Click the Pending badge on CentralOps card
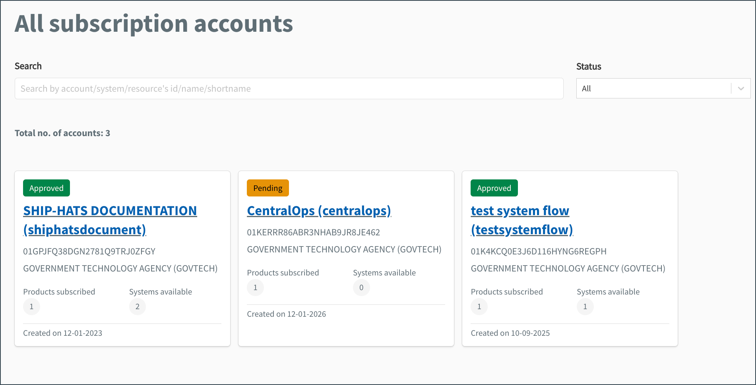This screenshot has width=756, height=385. coord(268,188)
